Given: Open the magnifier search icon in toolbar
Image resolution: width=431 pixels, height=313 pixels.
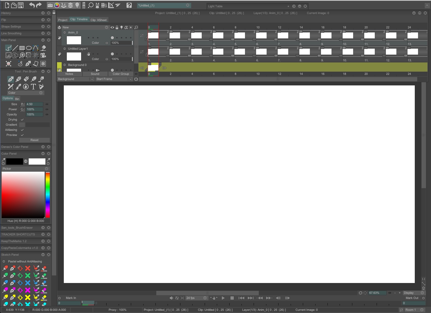Looking at the screenshot, I should tap(91, 5).
